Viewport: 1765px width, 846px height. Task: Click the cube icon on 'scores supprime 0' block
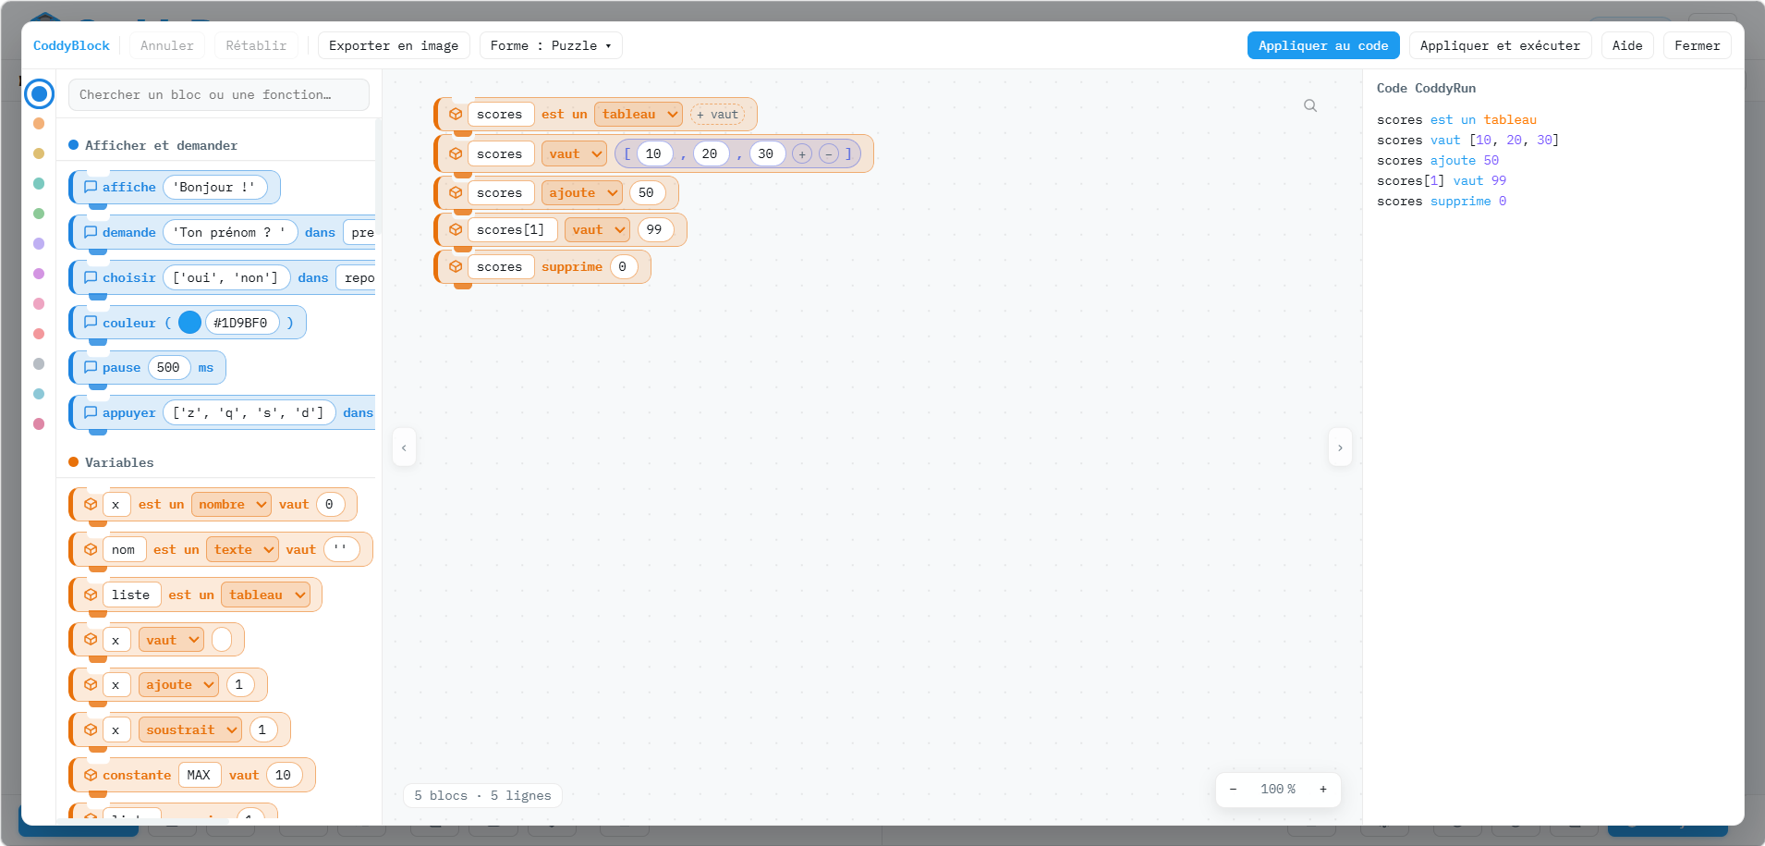pyautogui.click(x=456, y=266)
